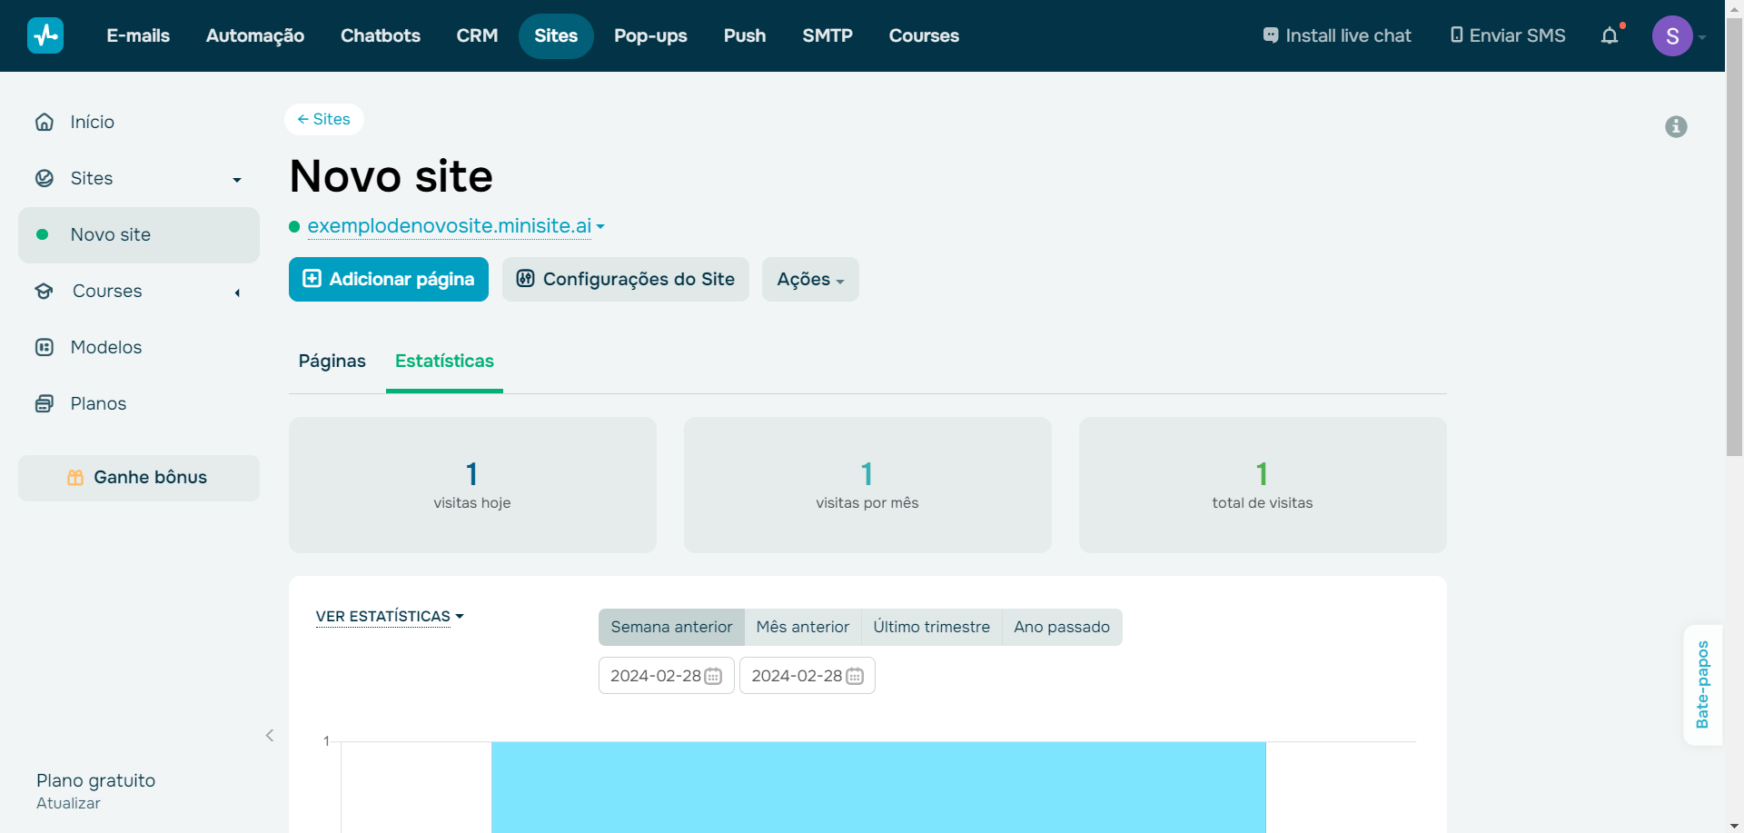Open the Pop-ups section
Viewport: 1744px width, 833px height.
(650, 35)
